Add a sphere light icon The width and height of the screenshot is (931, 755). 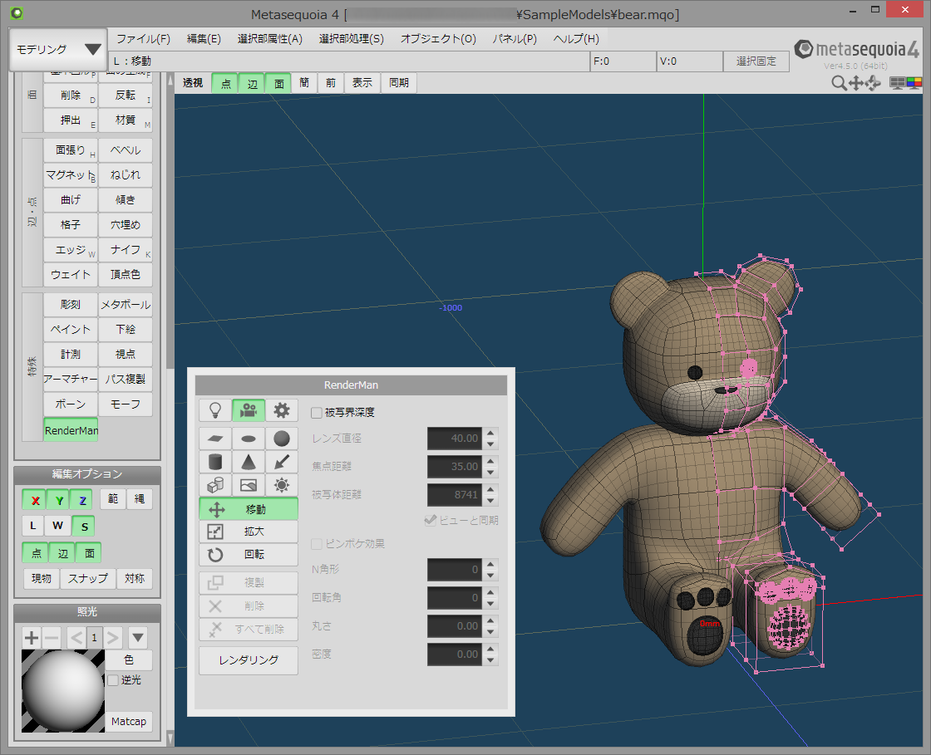click(x=282, y=439)
